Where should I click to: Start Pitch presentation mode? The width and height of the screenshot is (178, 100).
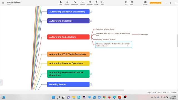click(x=132, y=3)
